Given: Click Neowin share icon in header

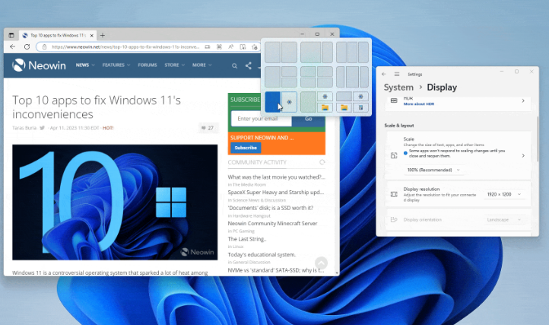Looking at the screenshot, I should [x=248, y=65].
